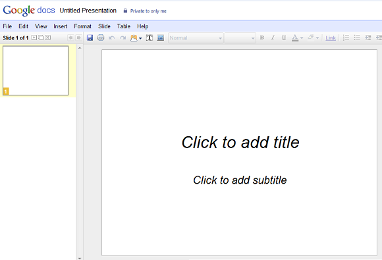This screenshot has height=260, width=382.
Task: Click the Slide 1 of 1 label
Action: (16, 38)
